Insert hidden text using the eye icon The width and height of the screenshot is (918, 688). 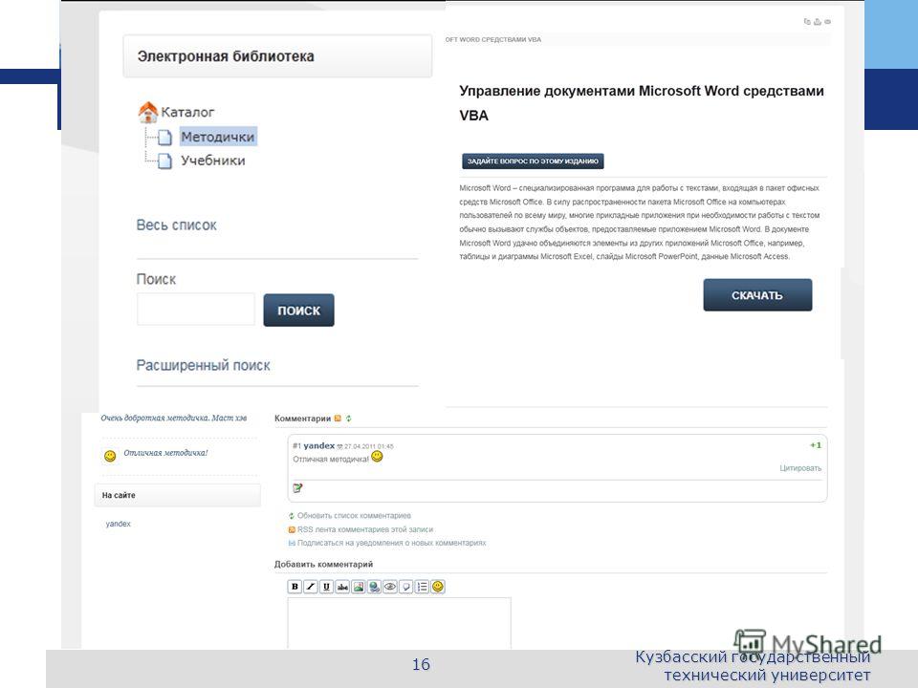pos(390,586)
